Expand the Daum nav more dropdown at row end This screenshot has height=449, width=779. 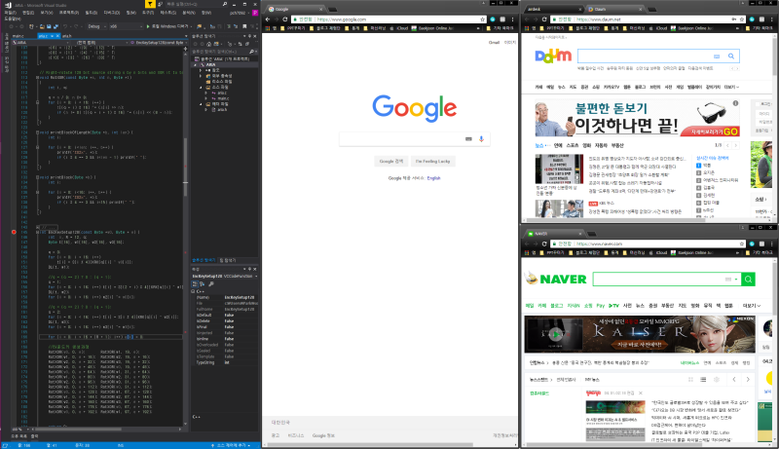(x=731, y=87)
